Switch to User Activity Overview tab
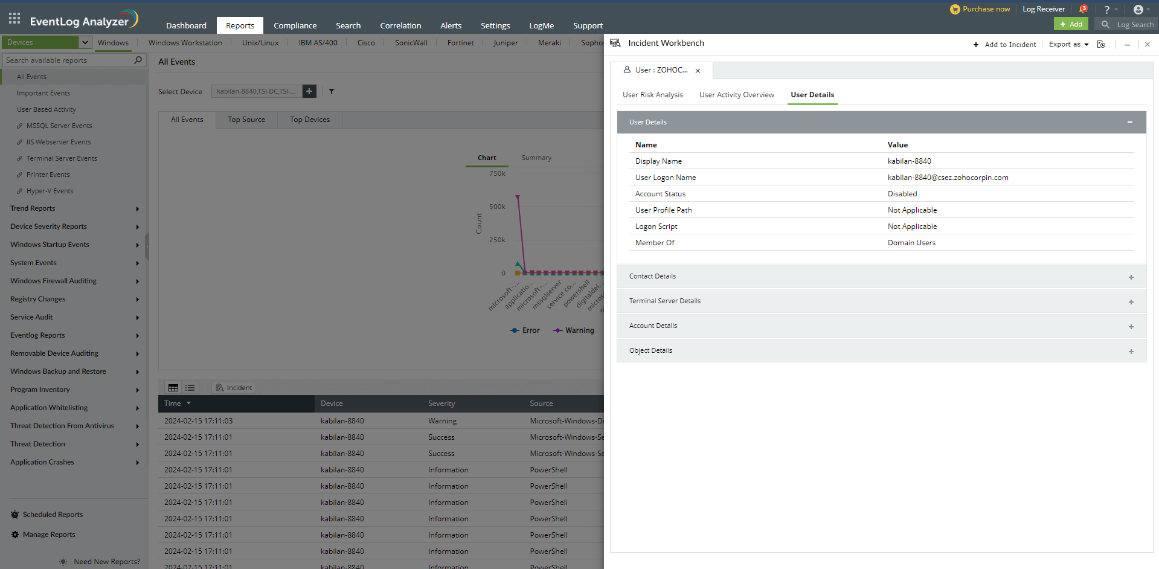Screen dimensions: 1159x569 click(x=737, y=95)
